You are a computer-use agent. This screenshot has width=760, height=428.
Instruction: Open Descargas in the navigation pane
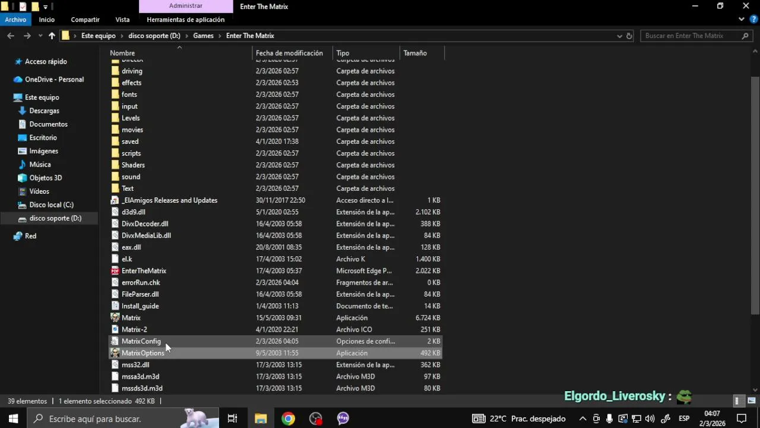45,111
